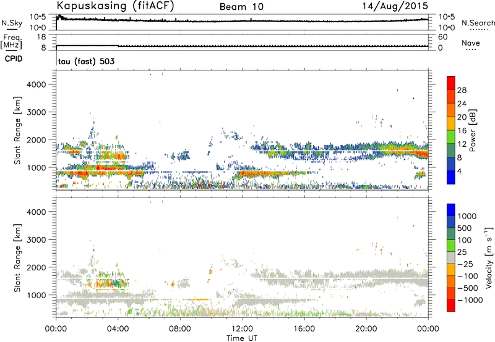The image size is (495, 342).
Task: Click the N.Sky left axis 10^5 label
Action: pyautogui.click(x=38, y=18)
